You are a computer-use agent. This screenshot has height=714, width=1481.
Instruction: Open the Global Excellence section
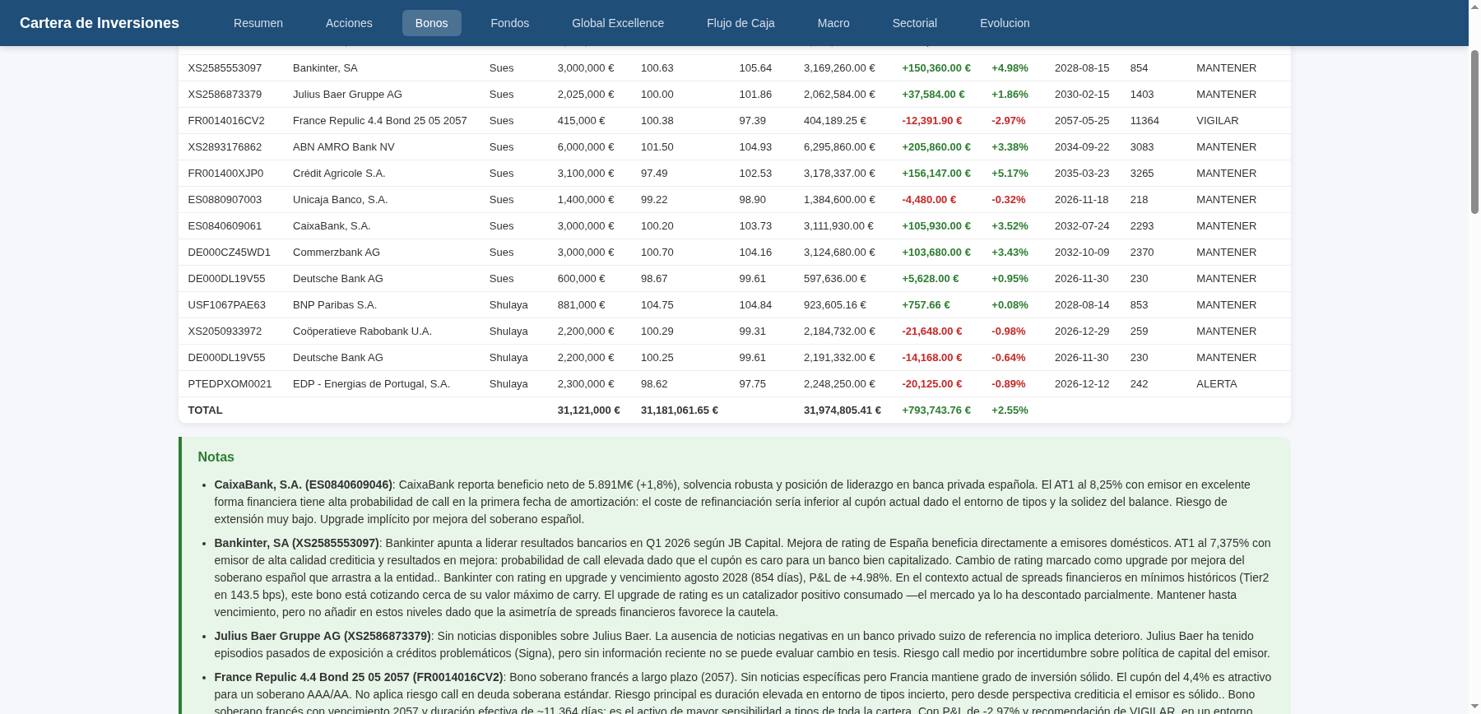(617, 23)
